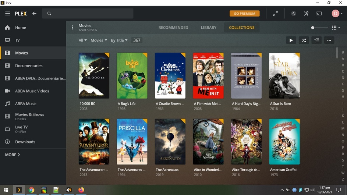Open Downloads in sidebar
The width and height of the screenshot is (347, 195).
(33, 142)
